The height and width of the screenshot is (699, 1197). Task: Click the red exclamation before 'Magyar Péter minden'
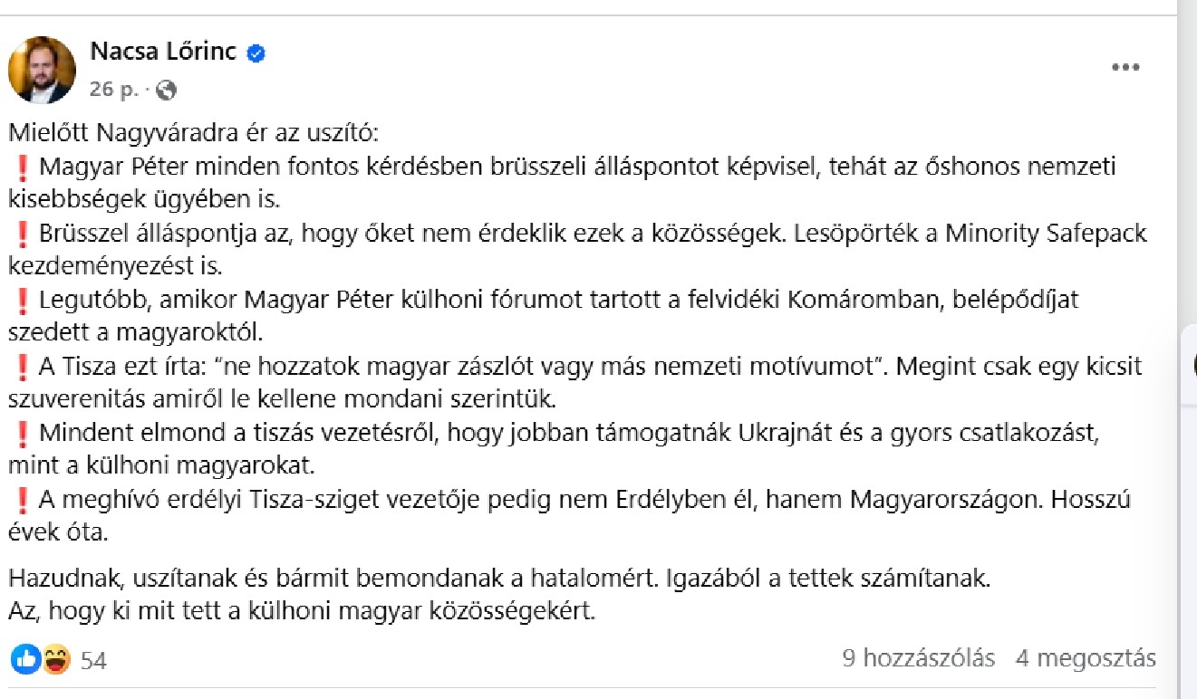point(24,167)
